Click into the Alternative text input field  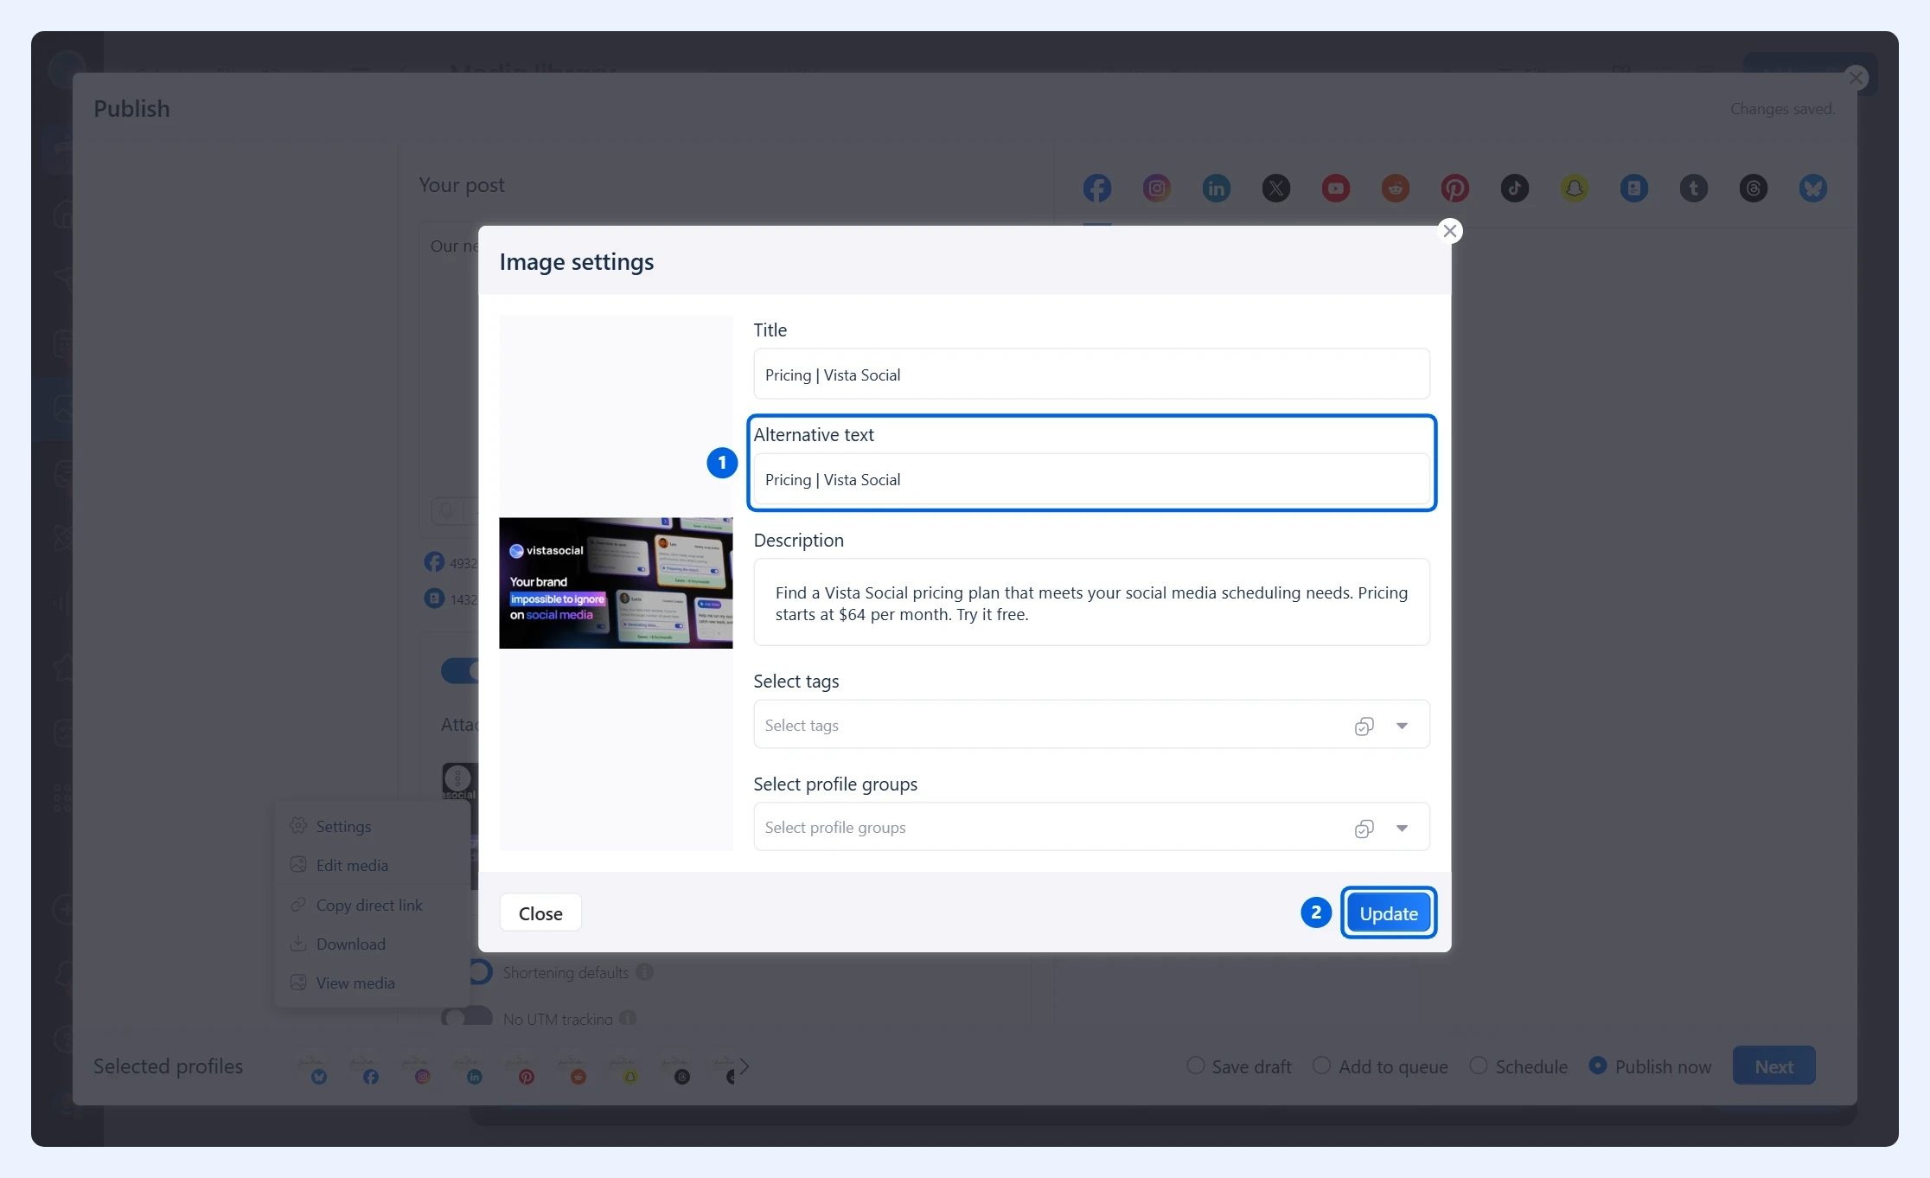tap(1091, 479)
